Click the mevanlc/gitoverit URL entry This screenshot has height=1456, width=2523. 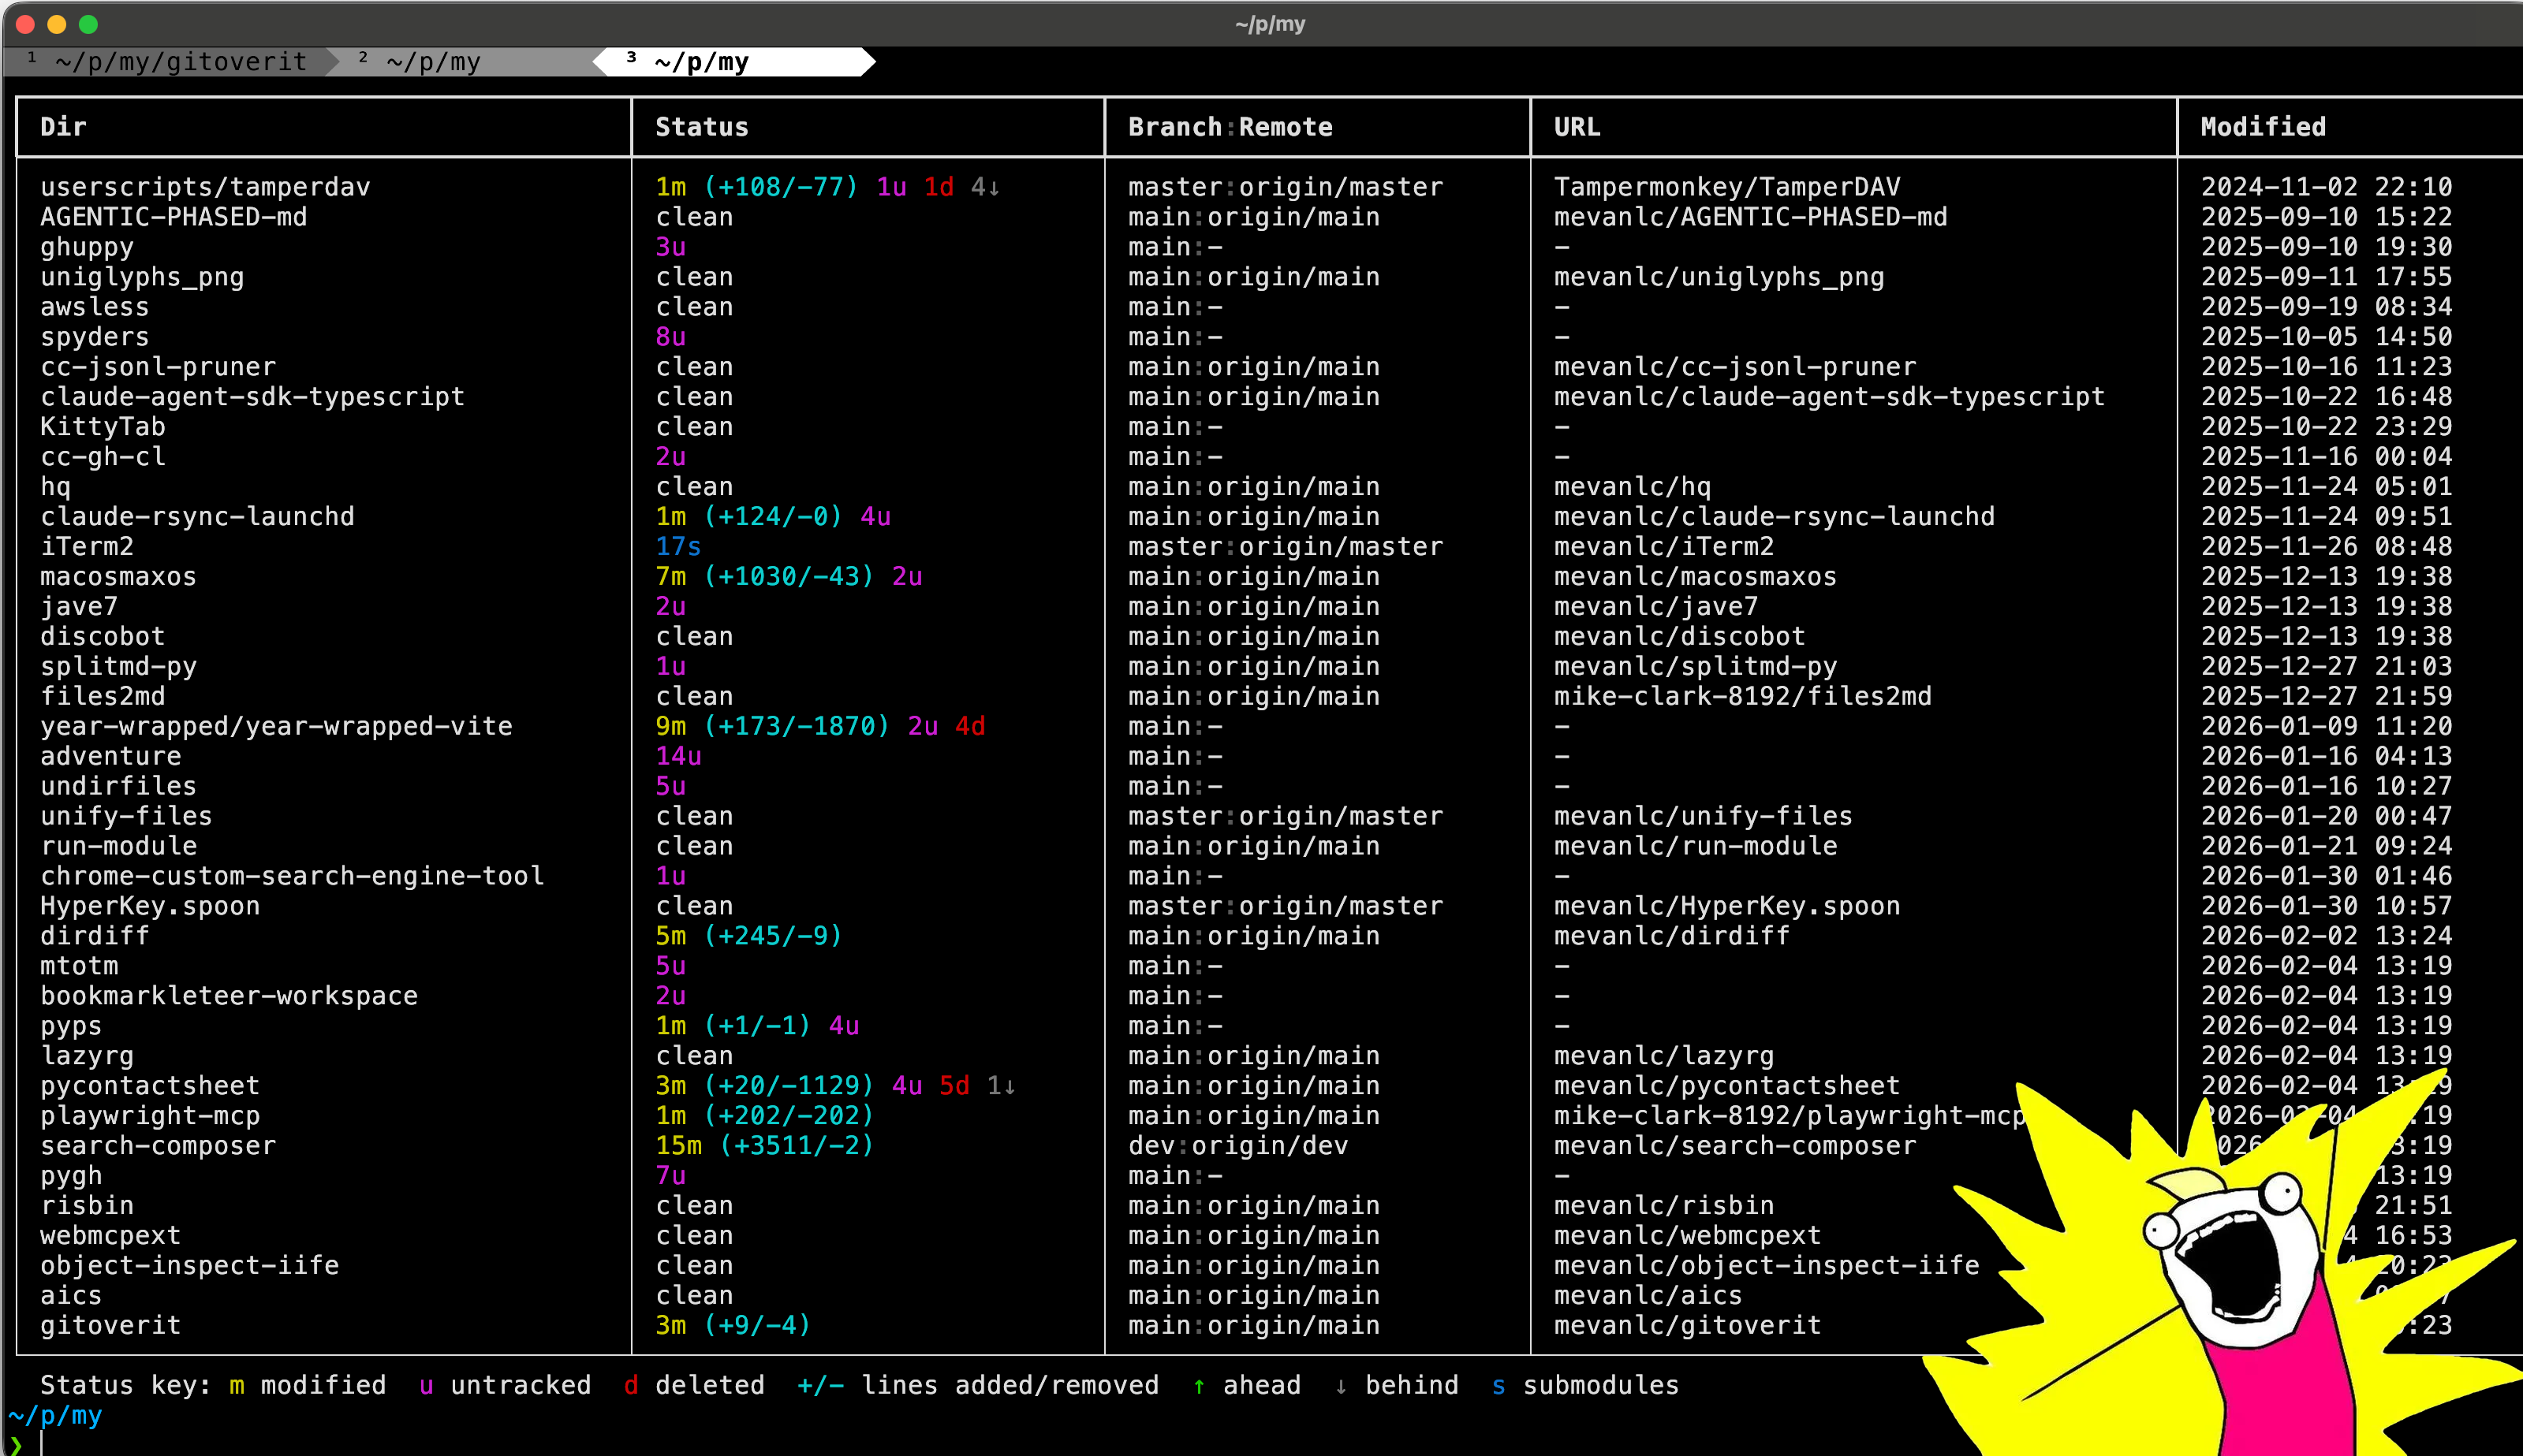pyautogui.click(x=1687, y=1325)
